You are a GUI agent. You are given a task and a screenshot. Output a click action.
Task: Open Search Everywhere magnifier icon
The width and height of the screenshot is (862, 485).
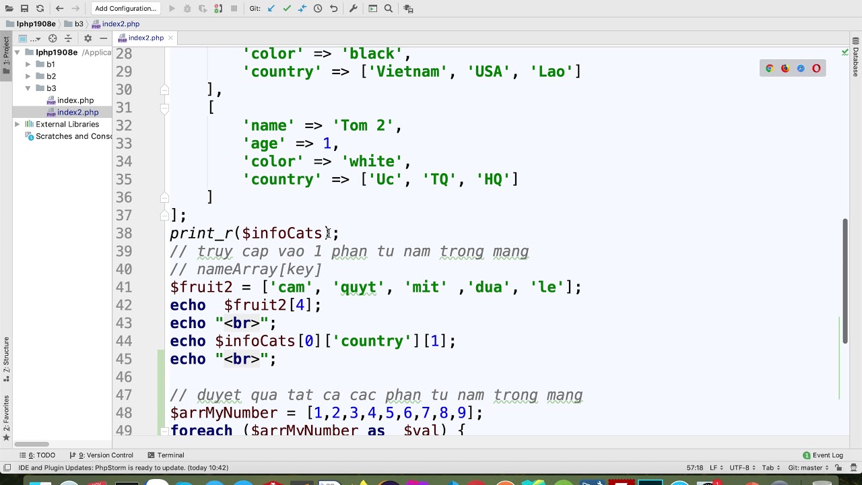point(389,9)
